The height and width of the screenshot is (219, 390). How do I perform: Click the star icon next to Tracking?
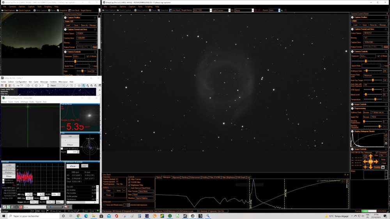pos(383,167)
